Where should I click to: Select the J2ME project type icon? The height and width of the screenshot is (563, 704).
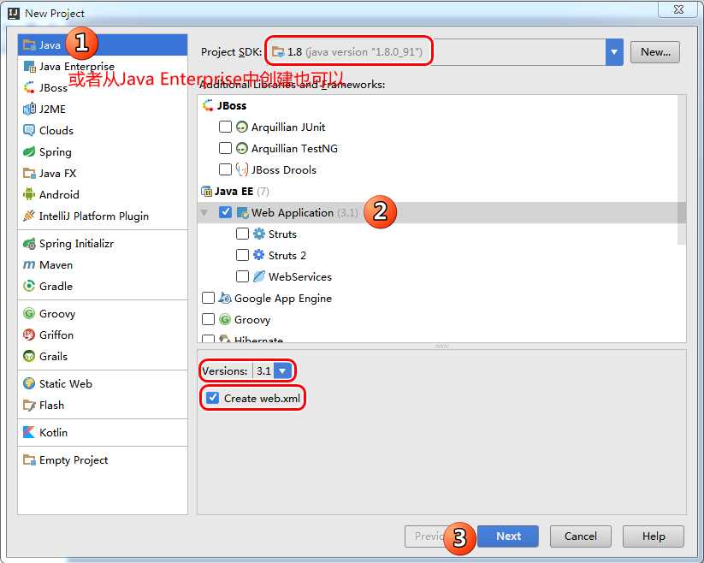tap(29, 110)
